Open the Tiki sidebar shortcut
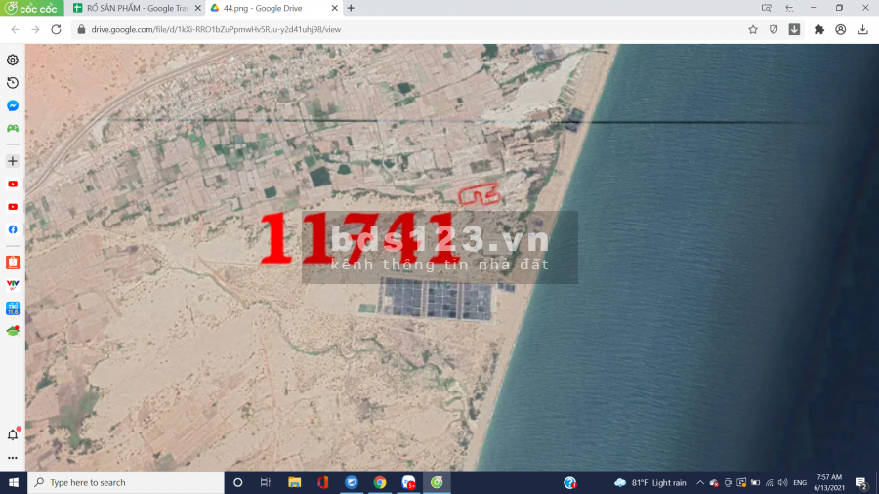The height and width of the screenshot is (494, 879). [13, 309]
